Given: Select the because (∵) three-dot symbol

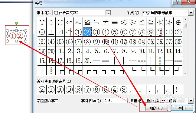Looking at the screenshot, I should click(42, 22).
